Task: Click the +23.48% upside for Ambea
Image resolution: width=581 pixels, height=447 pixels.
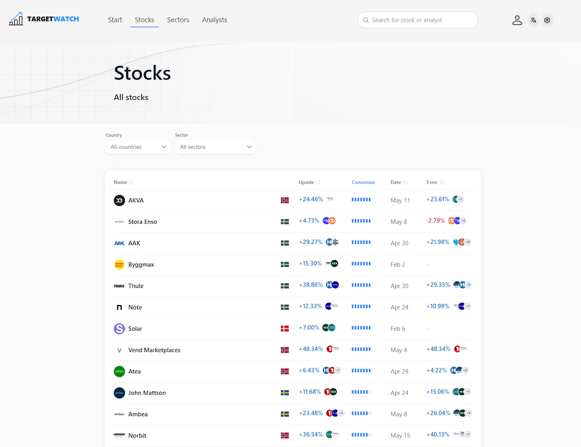Action: [311, 413]
